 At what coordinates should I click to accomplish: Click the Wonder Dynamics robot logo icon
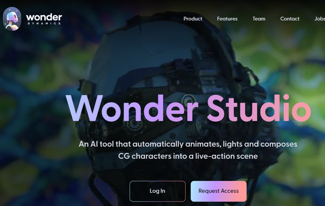point(12,19)
